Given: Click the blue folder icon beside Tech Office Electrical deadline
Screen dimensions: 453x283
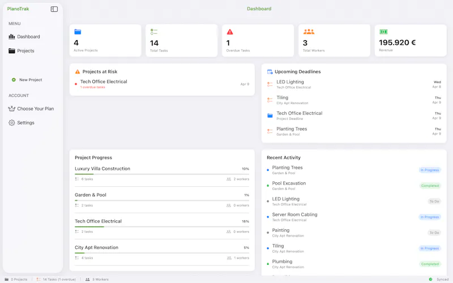Looking at the screenshot, I should 270,115.
